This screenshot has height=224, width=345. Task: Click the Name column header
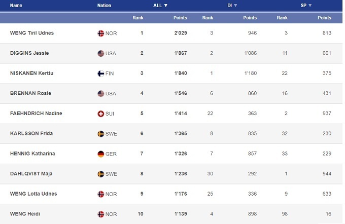16,6
